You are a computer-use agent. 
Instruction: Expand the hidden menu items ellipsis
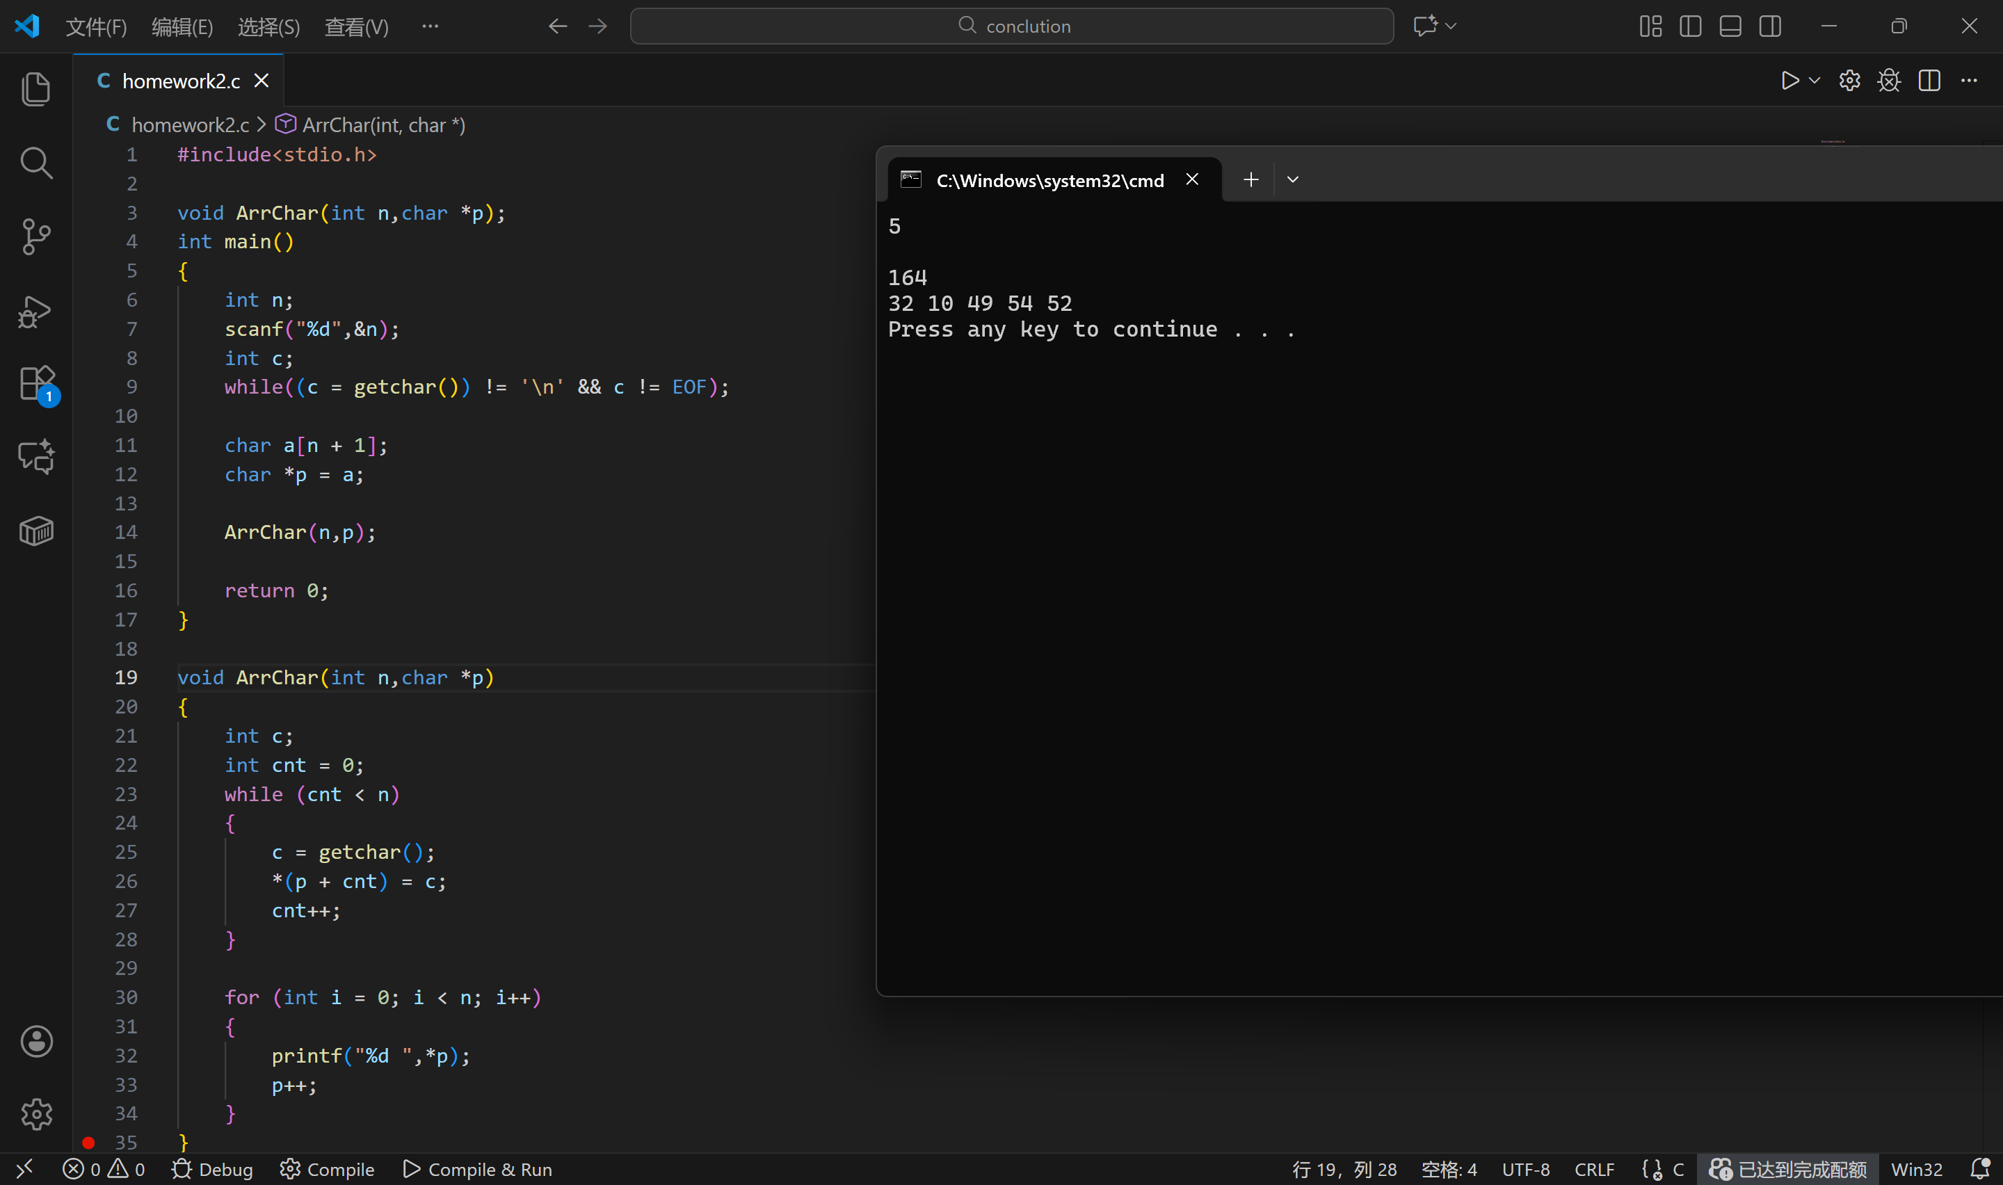pos(431,26)
